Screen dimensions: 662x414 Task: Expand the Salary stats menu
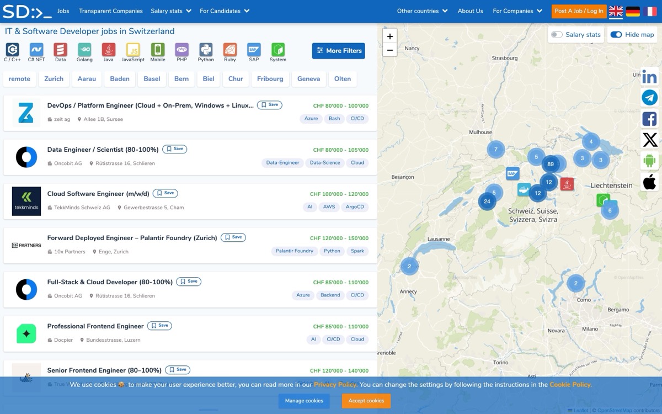coord(171,11)
